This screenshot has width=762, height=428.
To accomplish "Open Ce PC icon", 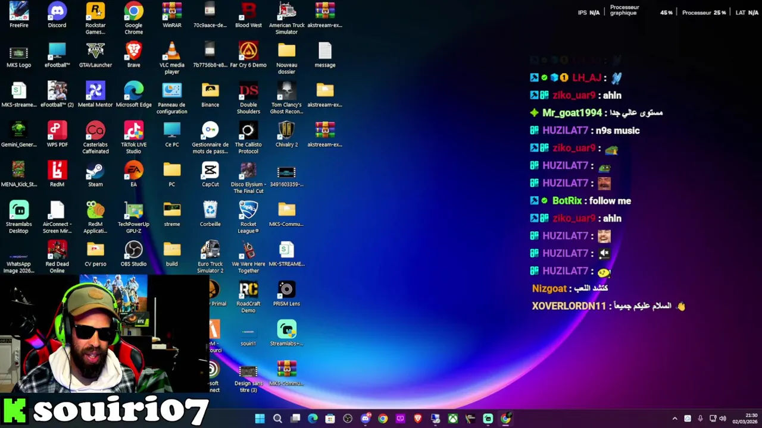I will click(x=172, y=135).
